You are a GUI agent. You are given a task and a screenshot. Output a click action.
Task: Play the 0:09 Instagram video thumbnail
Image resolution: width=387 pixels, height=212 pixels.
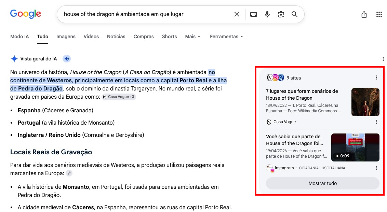(x=355, y=147)
